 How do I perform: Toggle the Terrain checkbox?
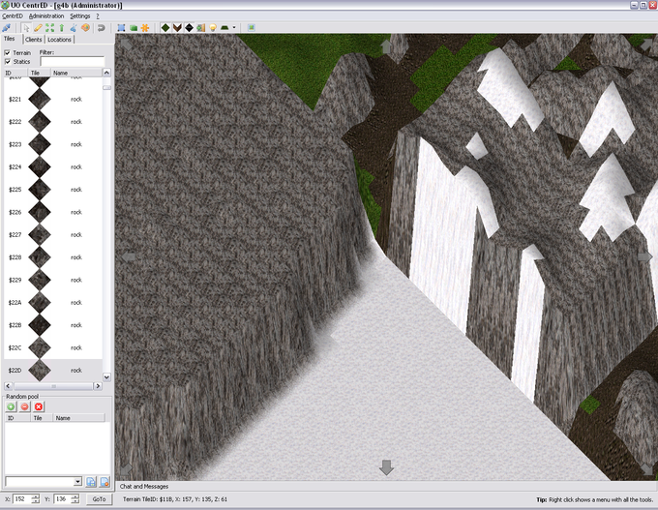[x=8, y=52]
